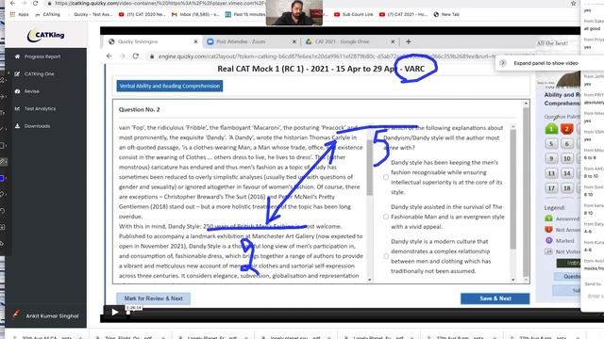604x339 pixels.
Task: Click the Save & Next button
Action: (x=495, y=299)
